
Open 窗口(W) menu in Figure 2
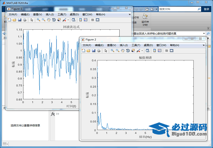coord(161,45)
